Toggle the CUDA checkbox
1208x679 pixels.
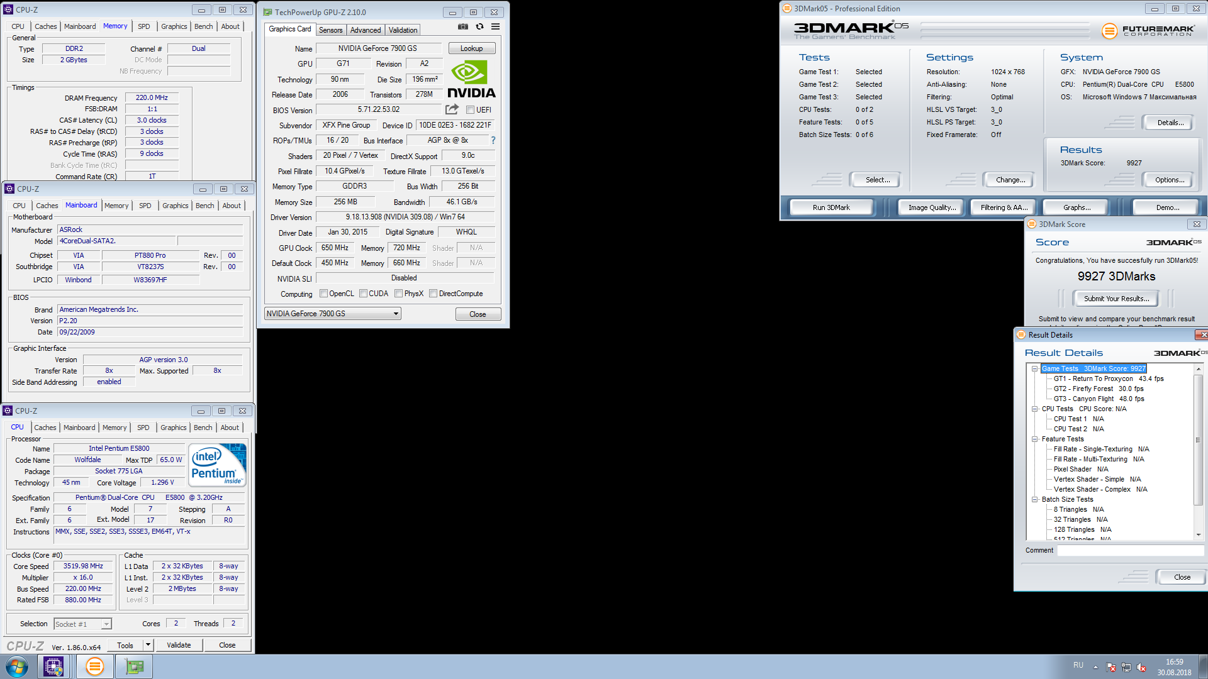(363, 294)
